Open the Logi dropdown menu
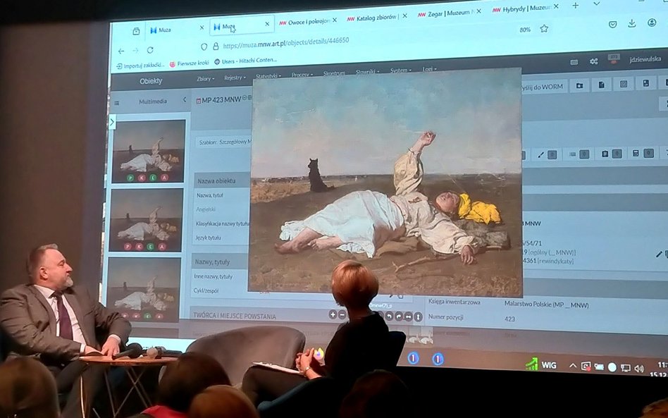Screen dimensions: 668x418 click(429, 69)
